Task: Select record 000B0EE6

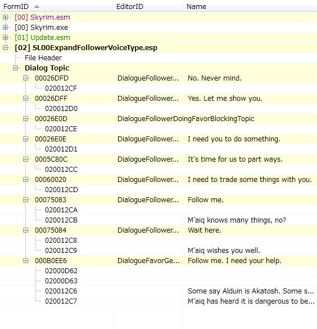Action: pyautogui.click(x=51, y=261)
